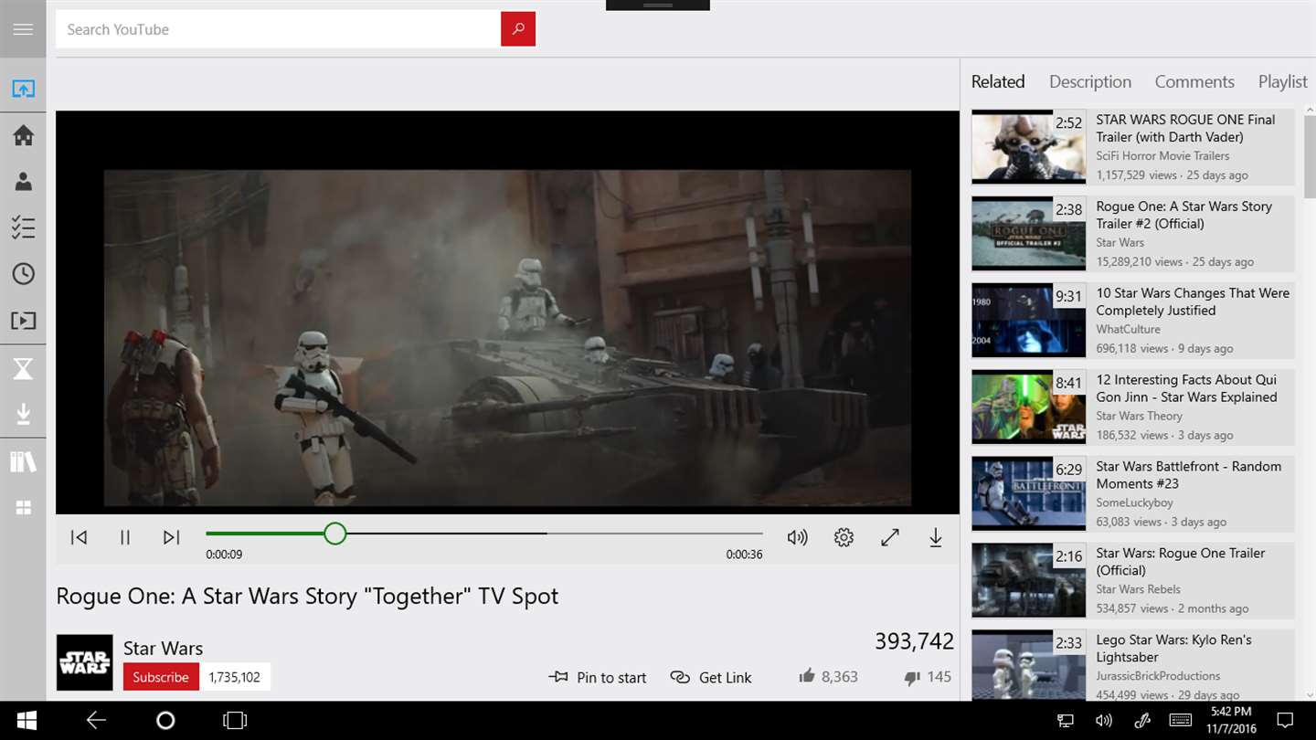Open Star Wars Battlefront Random Moments #23

pos(1133,494)
